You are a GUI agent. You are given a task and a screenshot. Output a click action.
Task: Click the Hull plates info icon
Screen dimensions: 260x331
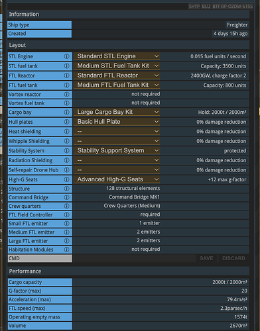click(66, 122)
